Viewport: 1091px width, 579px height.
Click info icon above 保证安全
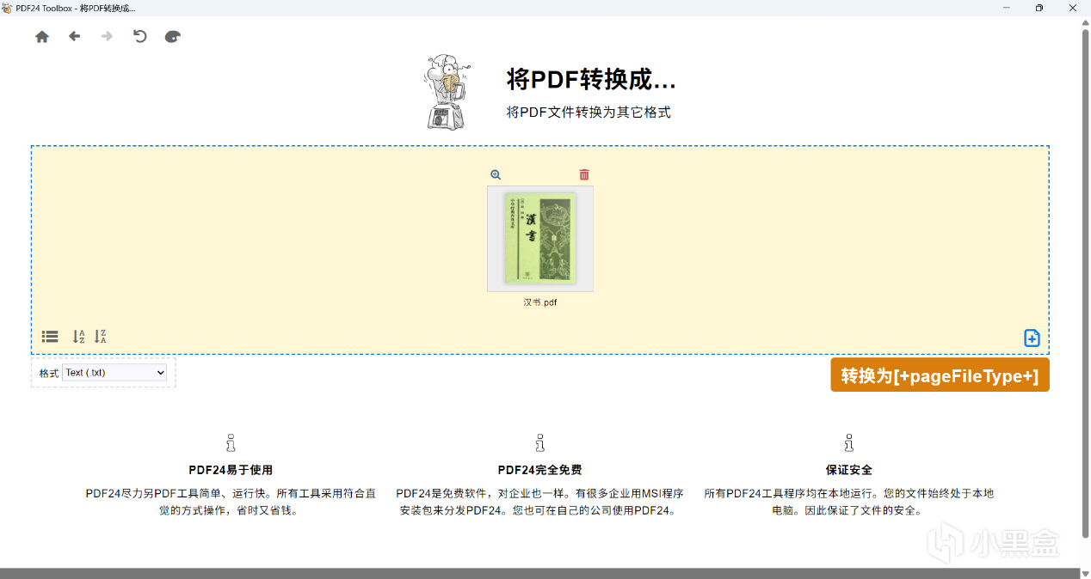click(x=849, y=443)
